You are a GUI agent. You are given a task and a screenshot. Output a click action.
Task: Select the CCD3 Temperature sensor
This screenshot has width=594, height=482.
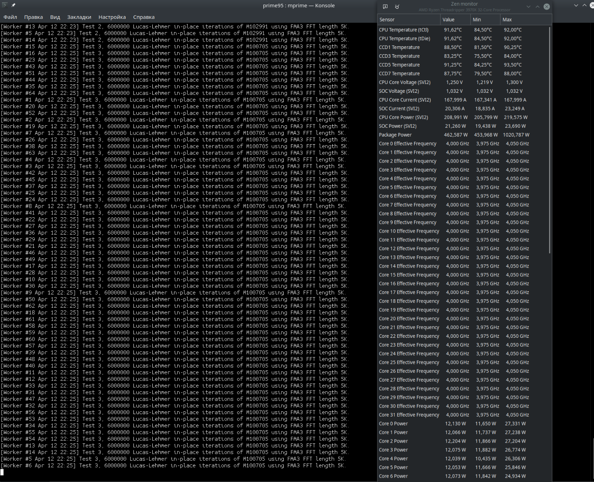pos(463,56)
